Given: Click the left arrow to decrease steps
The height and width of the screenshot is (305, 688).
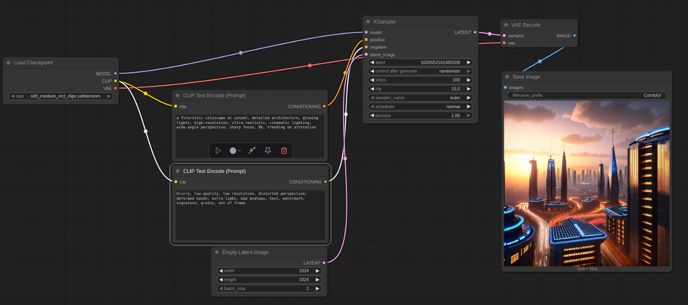Looking at the screenshot, I should [x=372, y=80].
